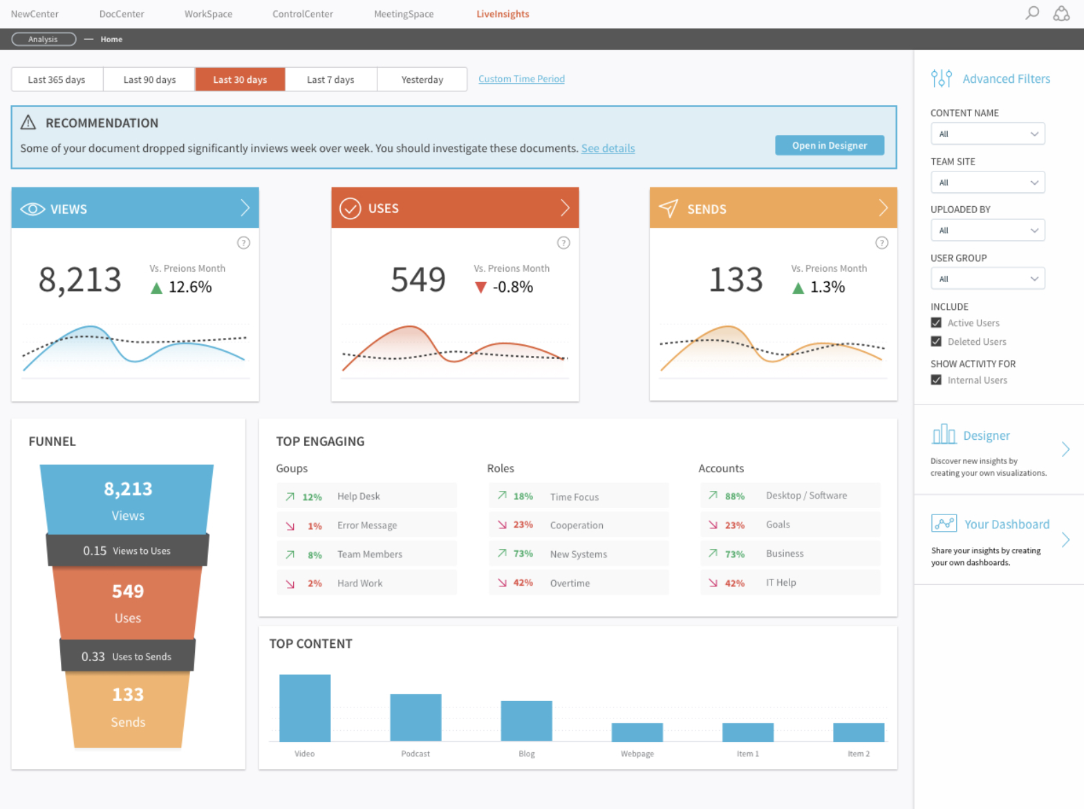Open the user profile icon

coord(1061,13)
